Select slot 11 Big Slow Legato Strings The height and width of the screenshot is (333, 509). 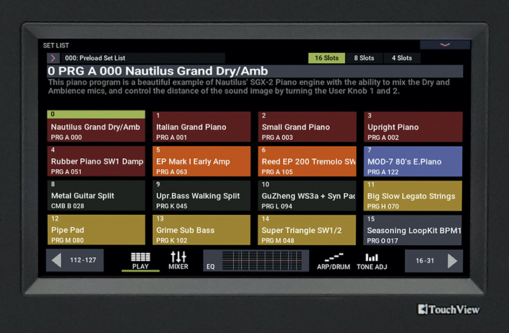click(x=413, y=196)
